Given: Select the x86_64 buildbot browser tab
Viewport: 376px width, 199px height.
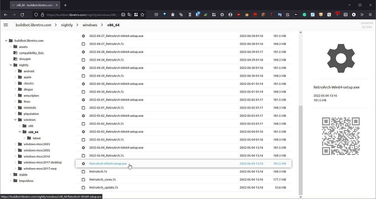Looking at the screenshot, I should pyautogui.click(x=33, y=5).
